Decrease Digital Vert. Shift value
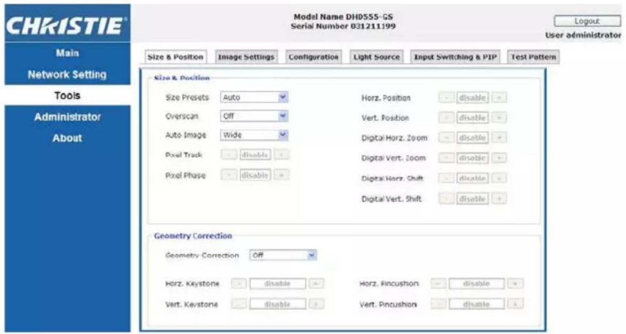626x334 pixels. click(x=446, y=199)
